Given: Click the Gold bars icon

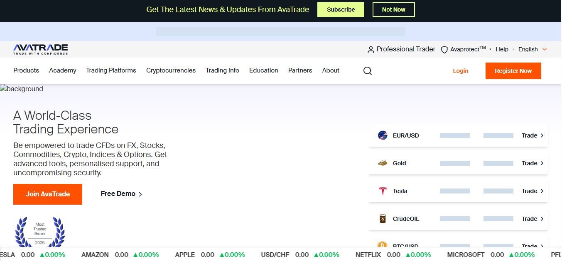Looking at the screenshot, I should coord(383,163).
